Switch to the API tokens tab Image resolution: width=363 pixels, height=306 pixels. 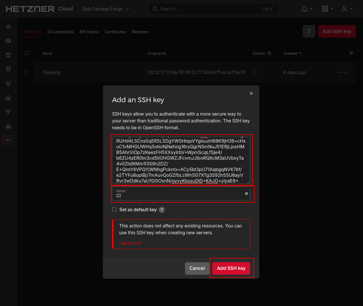click(x=89, y=32)
